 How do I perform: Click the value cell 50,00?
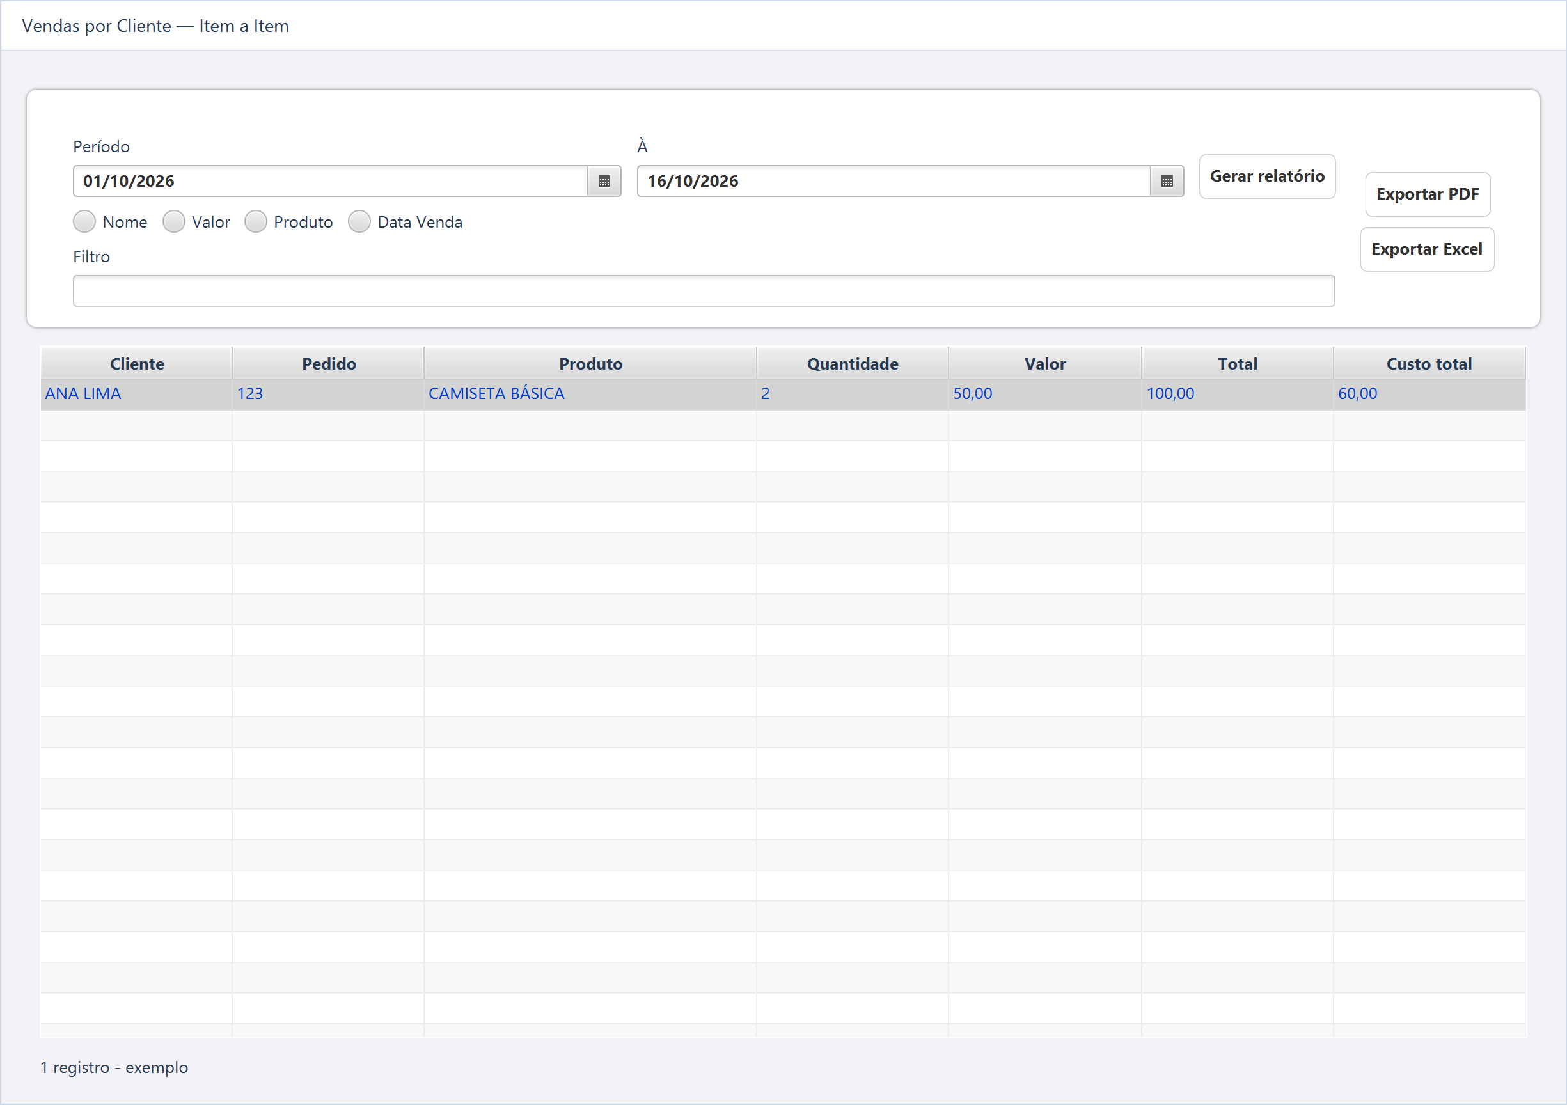click(1045, 394)
